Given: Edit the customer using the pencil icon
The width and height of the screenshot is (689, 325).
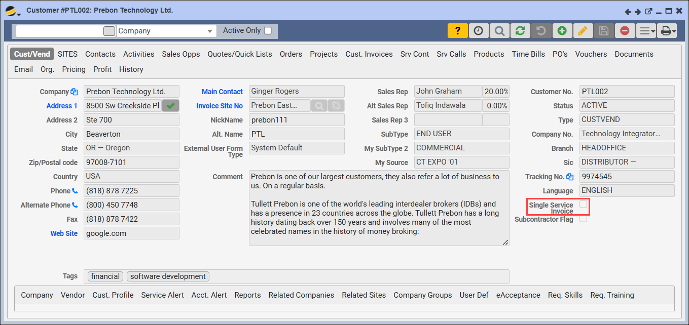Looking at the screenshot, I should pos(583,31).
